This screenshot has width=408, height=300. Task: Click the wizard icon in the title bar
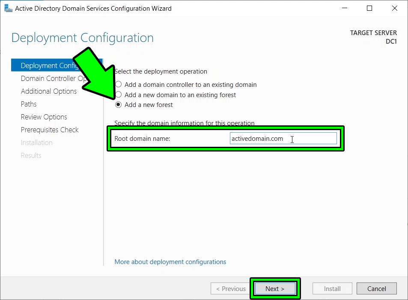pyautogui.click(x=8, y=8)
